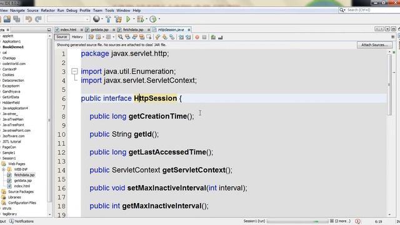The width and height of the screenshot is (400, 225).
Task: Click the Attach Sources button
Action: click(374, 45)
